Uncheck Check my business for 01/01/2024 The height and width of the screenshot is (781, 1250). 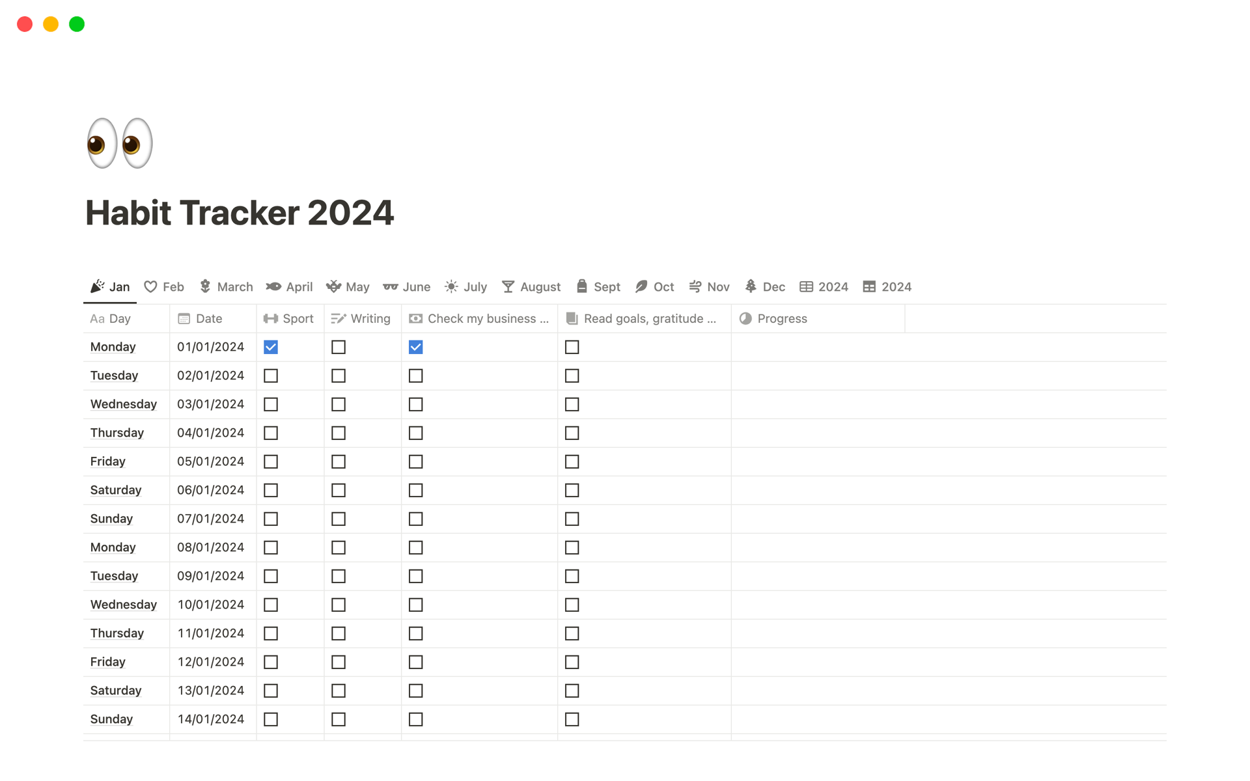tap(415, 348)
